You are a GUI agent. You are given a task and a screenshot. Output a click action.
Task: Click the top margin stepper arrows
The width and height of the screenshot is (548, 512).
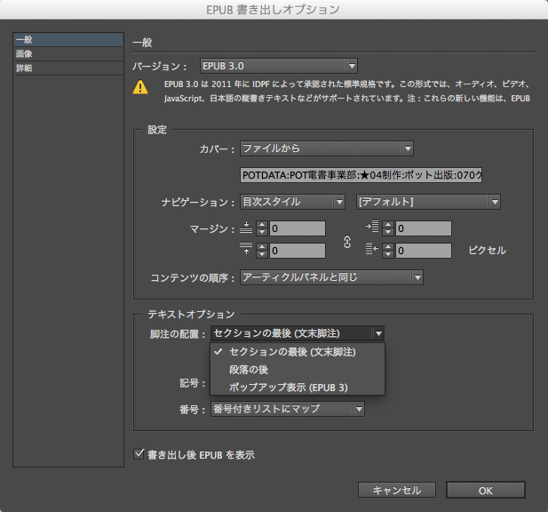(x=262, y=228)
